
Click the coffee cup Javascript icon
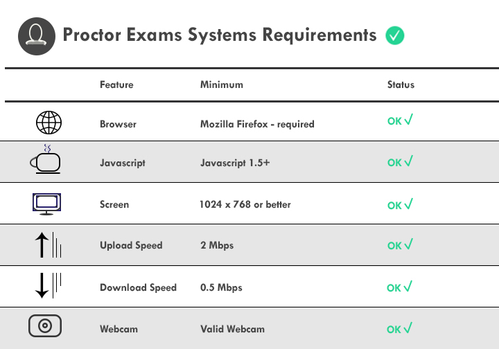(46, 159)
